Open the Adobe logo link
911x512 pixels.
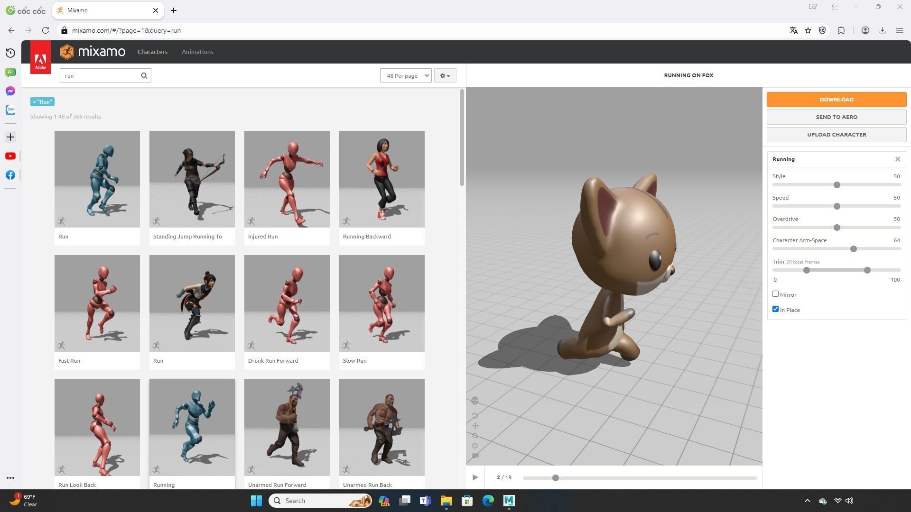pyautogui.click(x=40, y=57)
